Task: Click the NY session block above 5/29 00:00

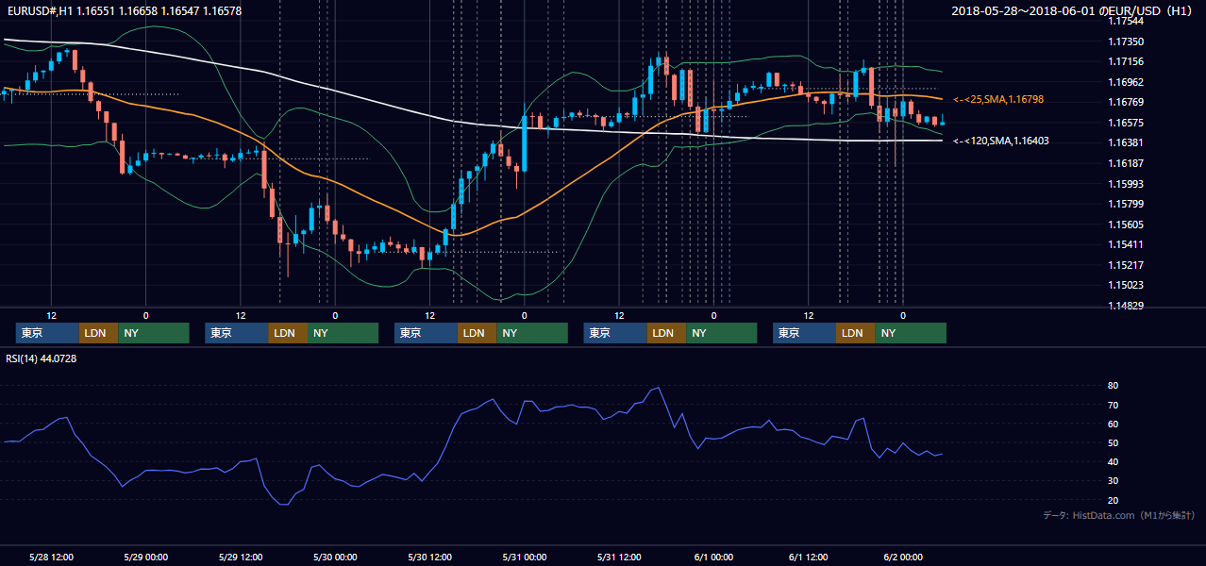Action: click(154, 333)
